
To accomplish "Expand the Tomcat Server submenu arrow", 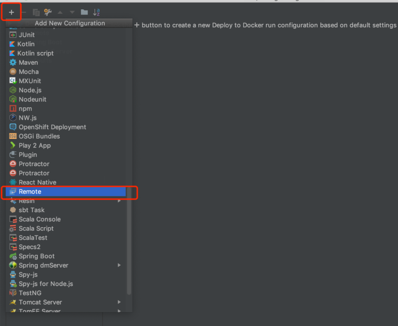I will [119, 302].
